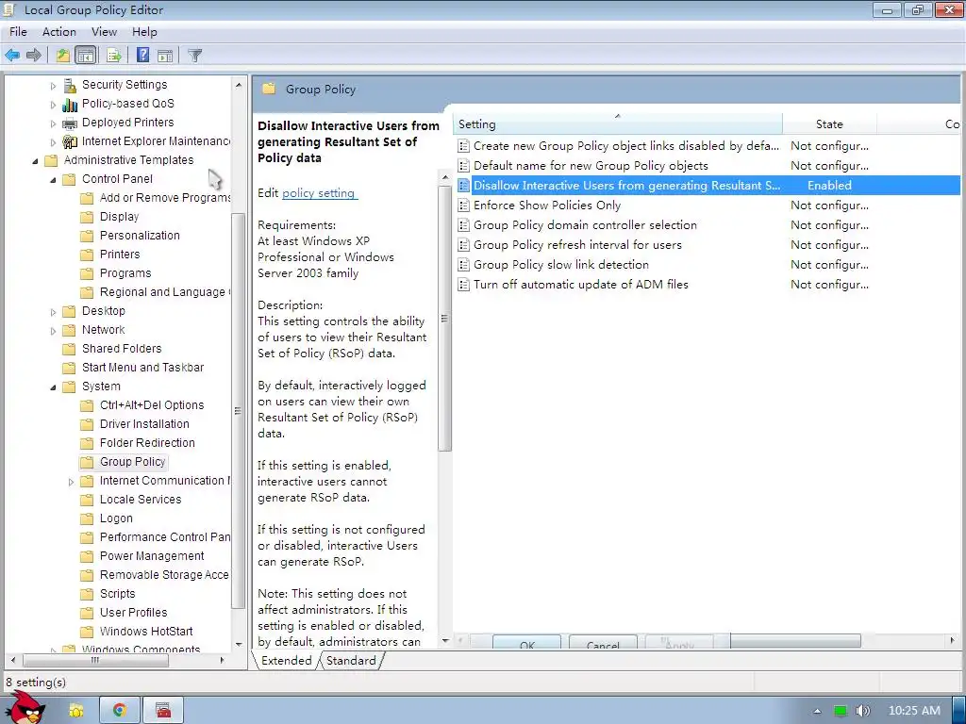This screenshot has height=724, width=966.
Task: Click the Control Panel folder icon
Action: tap(70, 179)
